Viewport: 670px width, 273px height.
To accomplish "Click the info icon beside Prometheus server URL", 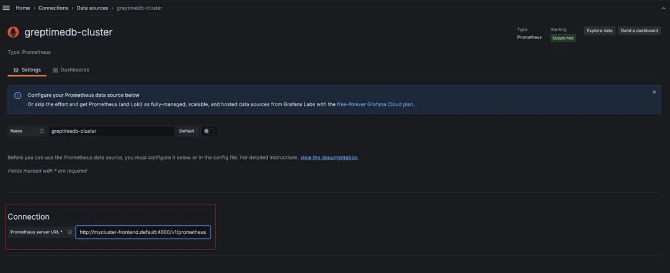I will tap(69, 233).
